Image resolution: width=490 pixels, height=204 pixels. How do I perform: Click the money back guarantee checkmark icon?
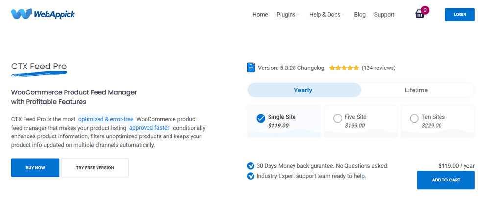(251, 166)
